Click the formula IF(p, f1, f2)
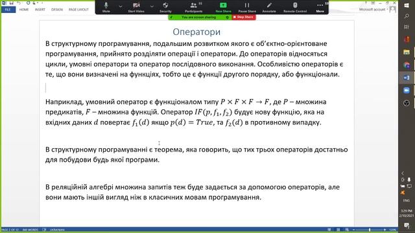This screenshot has height=233, width=415. pos(213,112)
